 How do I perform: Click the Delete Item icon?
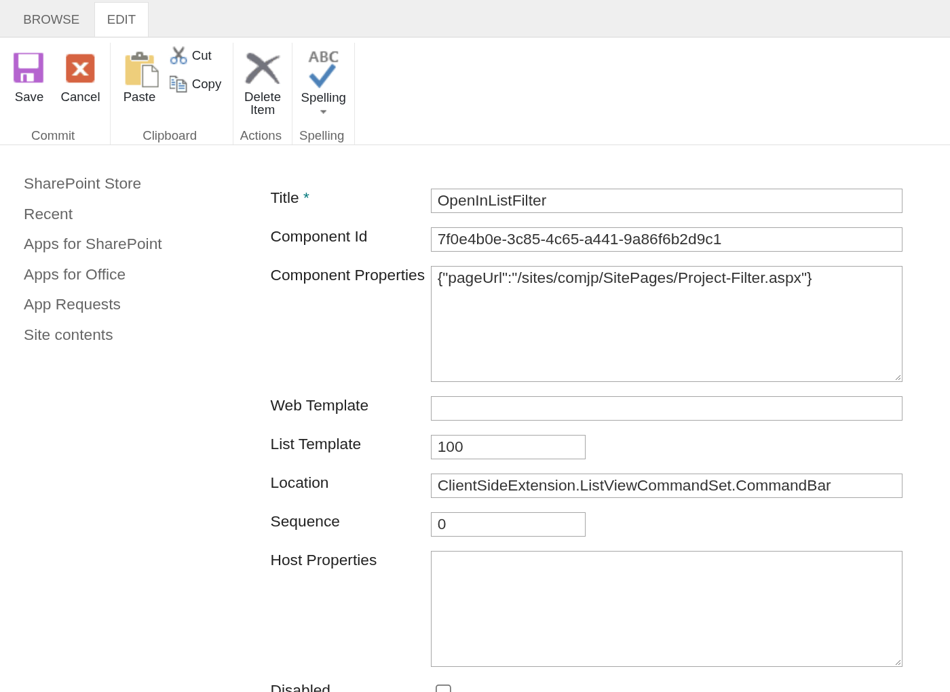click(x=263, y=68)
